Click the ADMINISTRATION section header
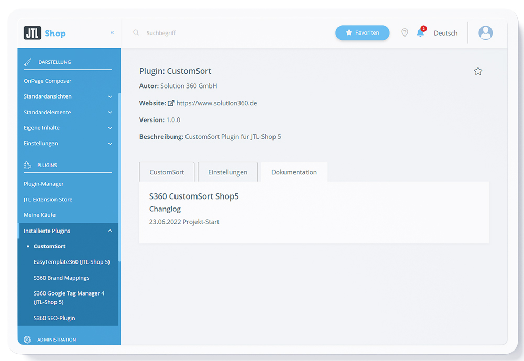524x361 pixels. tap(57, 340)
